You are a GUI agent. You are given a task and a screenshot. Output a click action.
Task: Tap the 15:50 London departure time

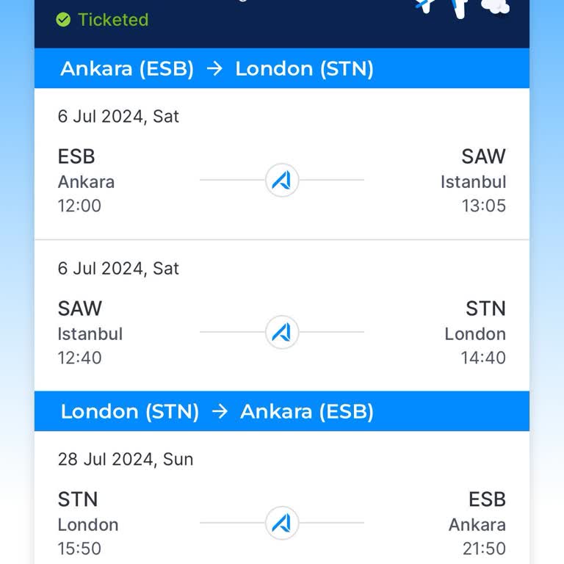pos(79,549)
